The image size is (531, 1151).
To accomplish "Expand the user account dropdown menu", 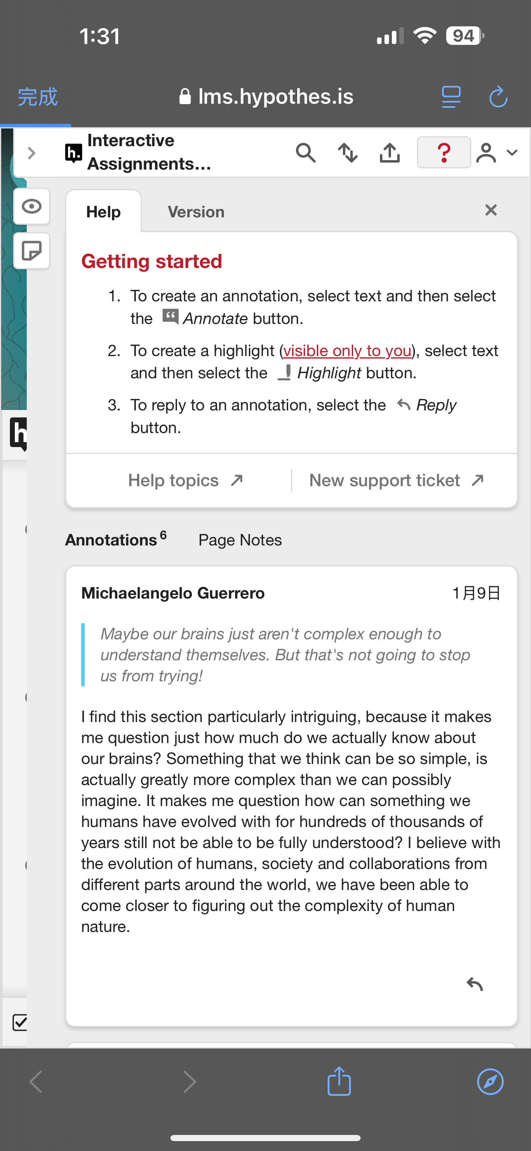I will coord(496,153).
